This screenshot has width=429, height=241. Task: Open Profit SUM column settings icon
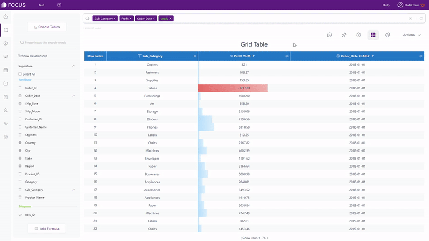point(287,56)
